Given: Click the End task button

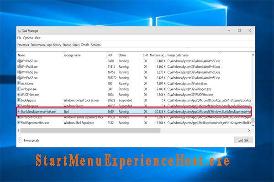Looking at the screenshot, I should pyautogui.click(x=243, y=140).
